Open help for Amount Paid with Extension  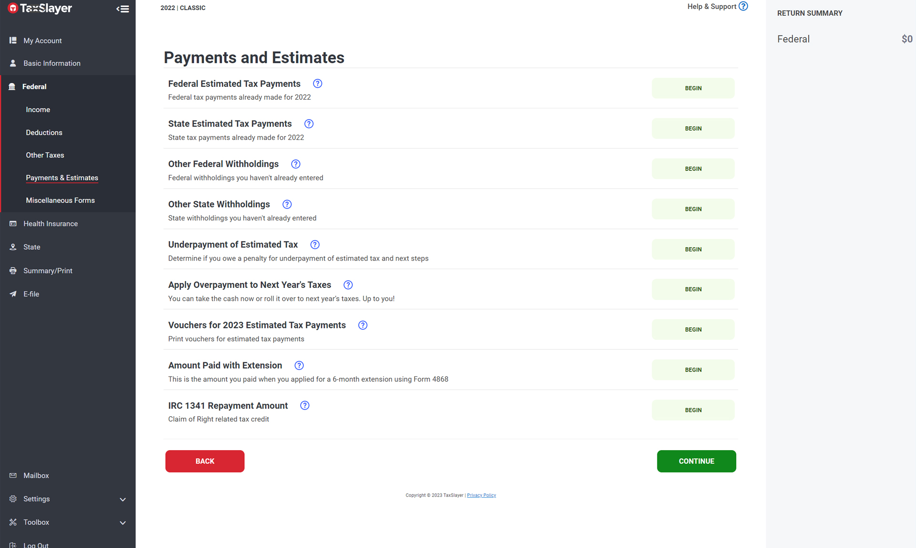click(x=299, y=366)
